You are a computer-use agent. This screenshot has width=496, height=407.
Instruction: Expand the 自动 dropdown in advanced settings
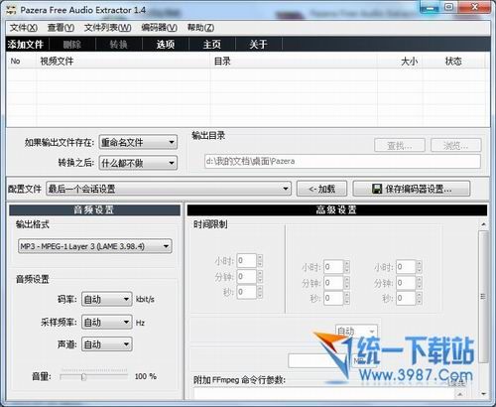(356, 331)
